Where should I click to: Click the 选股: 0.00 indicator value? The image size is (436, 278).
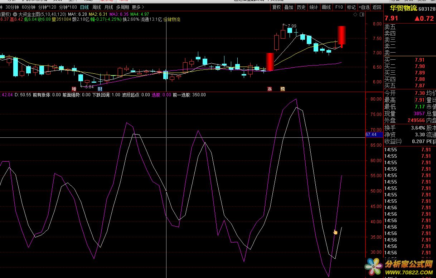point(161,95)
